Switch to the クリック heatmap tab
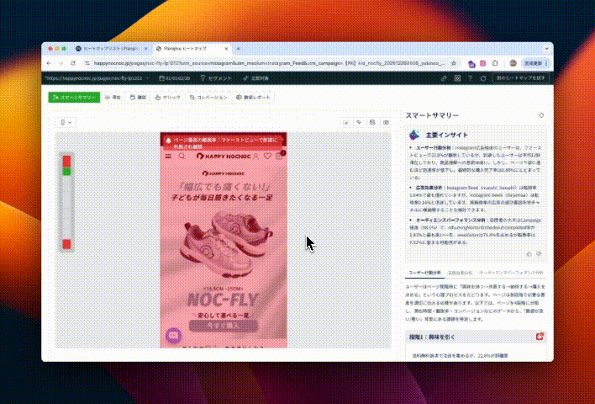This screenshot has width=595, height=404. [168, 98]
